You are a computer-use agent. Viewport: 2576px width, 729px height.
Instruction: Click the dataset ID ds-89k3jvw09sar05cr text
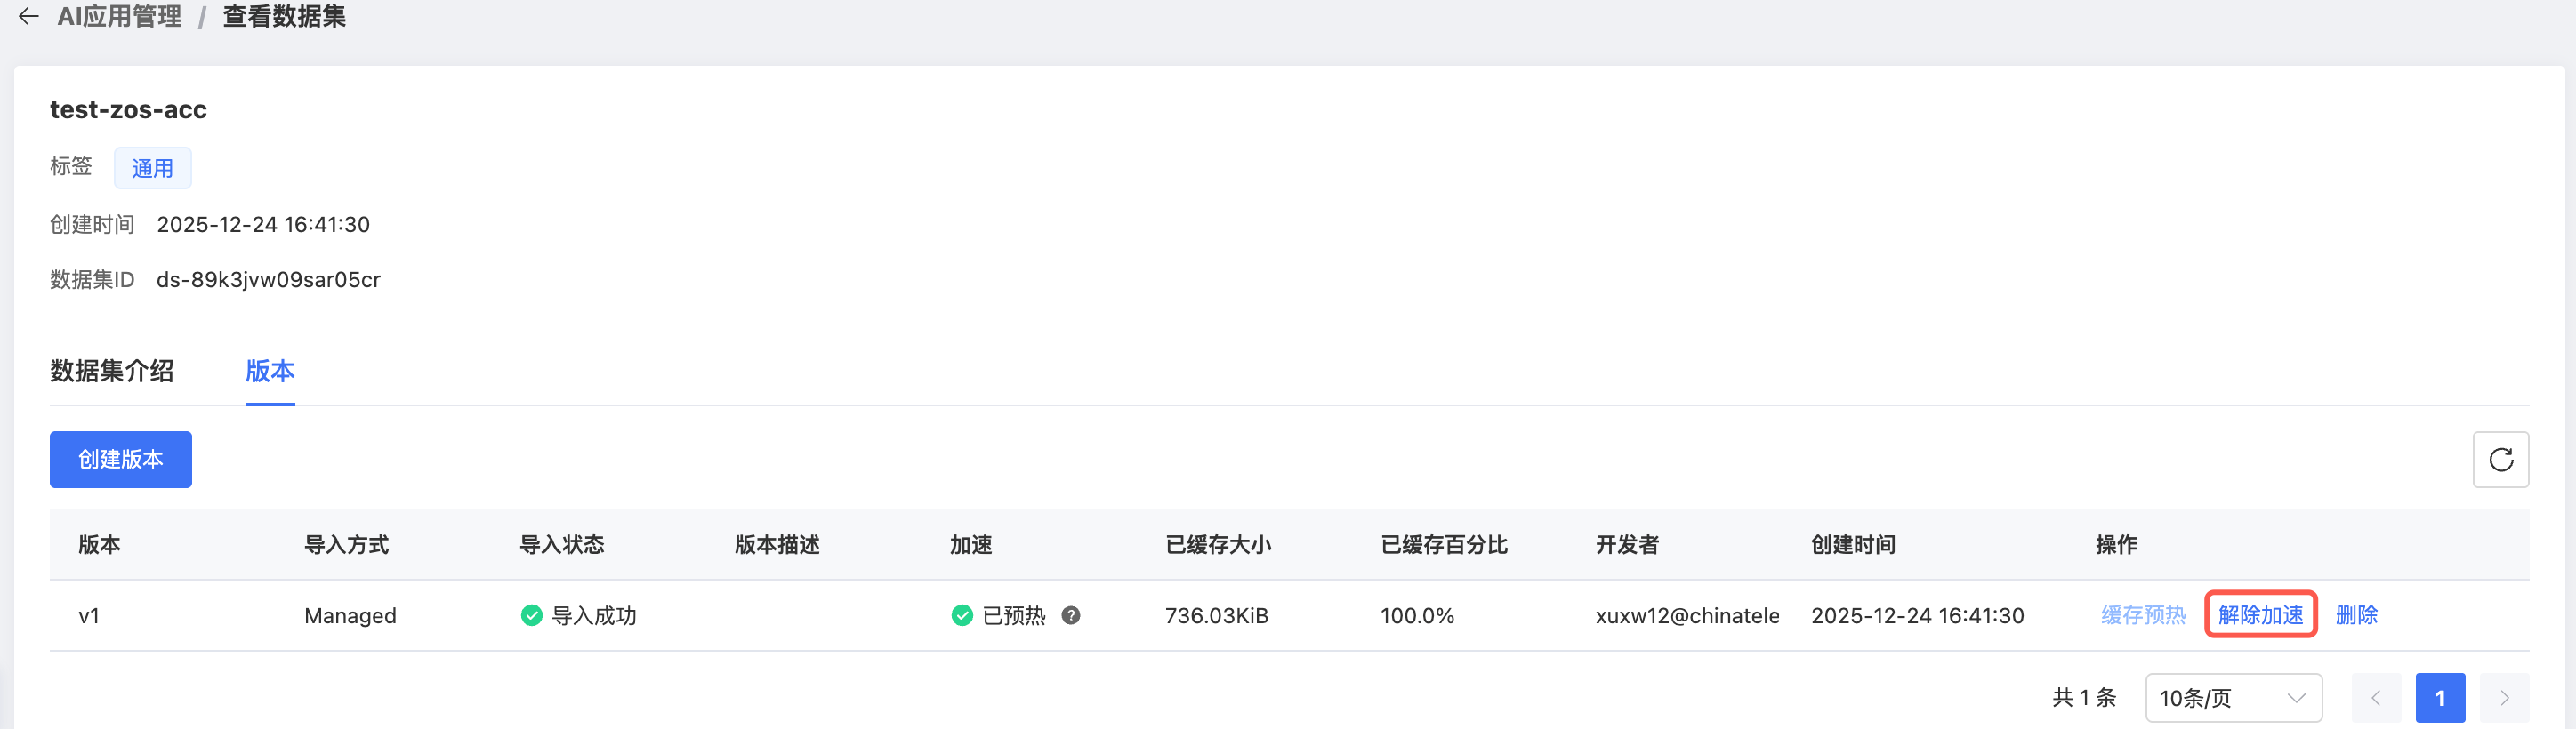coord(268,280)
